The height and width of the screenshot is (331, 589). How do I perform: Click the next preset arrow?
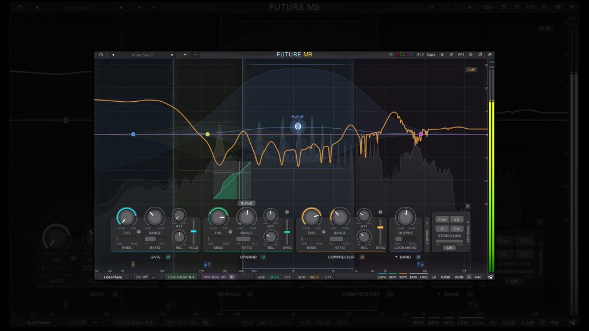click(172, 55)
